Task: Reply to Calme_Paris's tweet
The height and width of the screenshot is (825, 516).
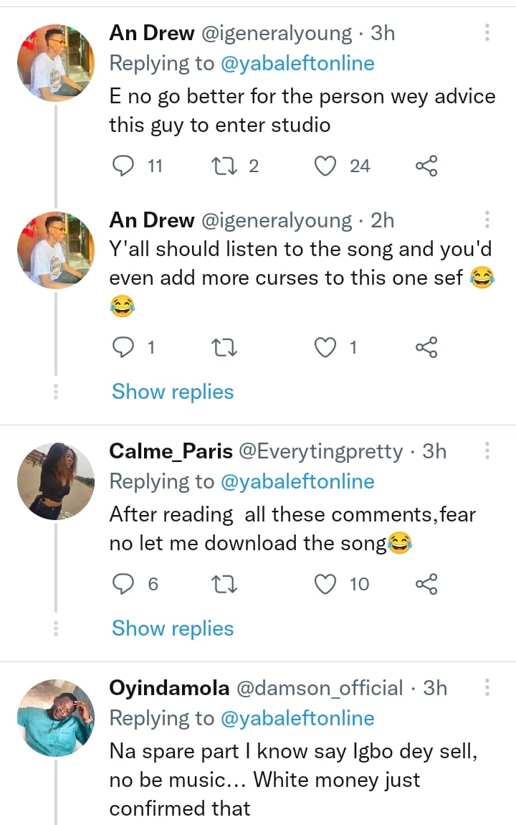Action: (x=124, y=585)
